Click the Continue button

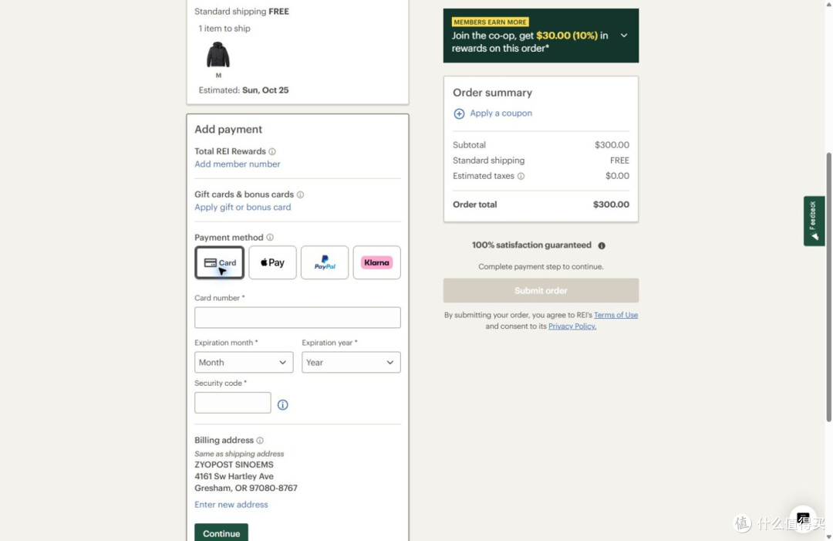[x=221, y=533]
